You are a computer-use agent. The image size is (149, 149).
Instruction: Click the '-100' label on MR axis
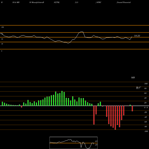click(x=146, y=131)
